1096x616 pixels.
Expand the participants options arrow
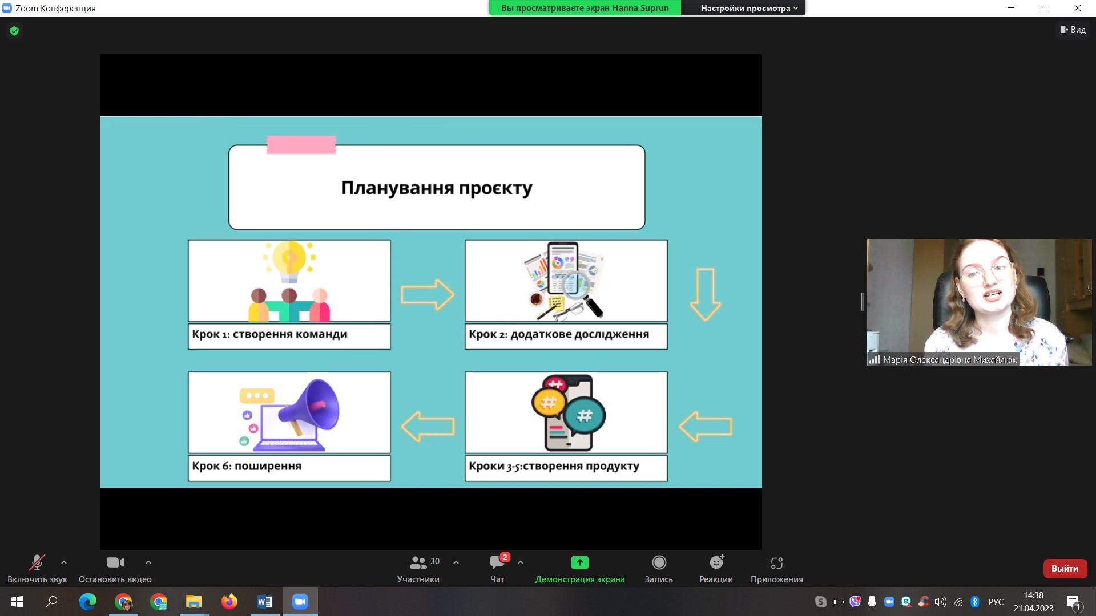point(456,562)
